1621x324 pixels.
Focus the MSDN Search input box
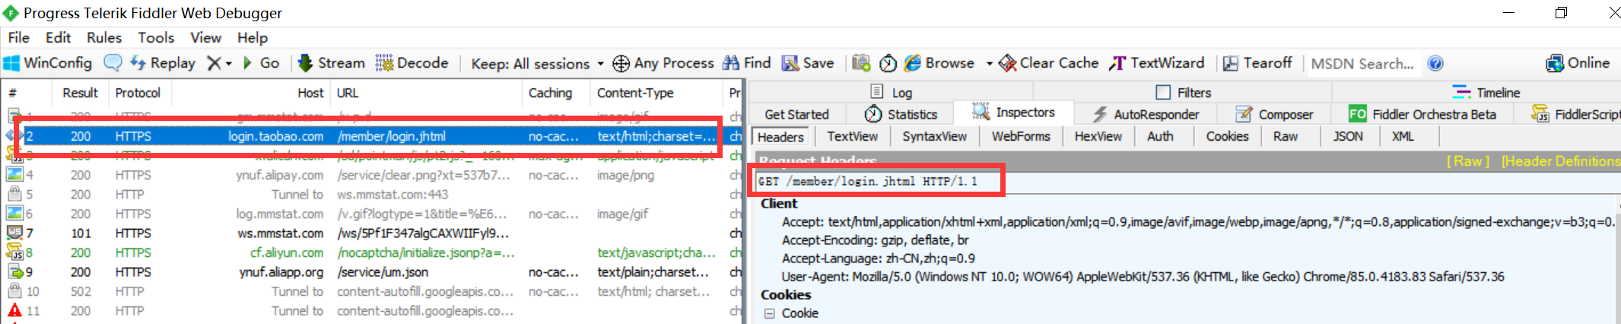click(x=1363, y=64)
